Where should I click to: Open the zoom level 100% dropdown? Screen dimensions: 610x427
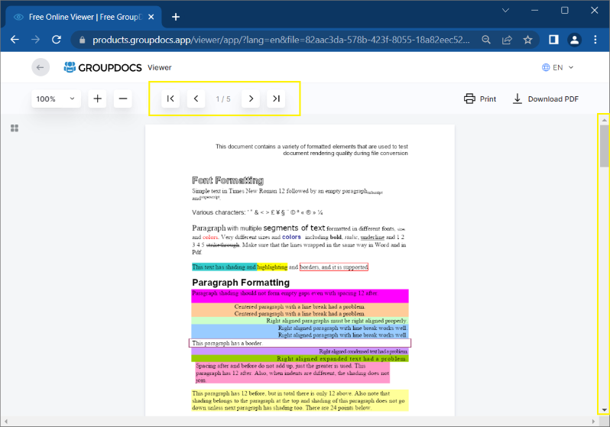point(56,99)
